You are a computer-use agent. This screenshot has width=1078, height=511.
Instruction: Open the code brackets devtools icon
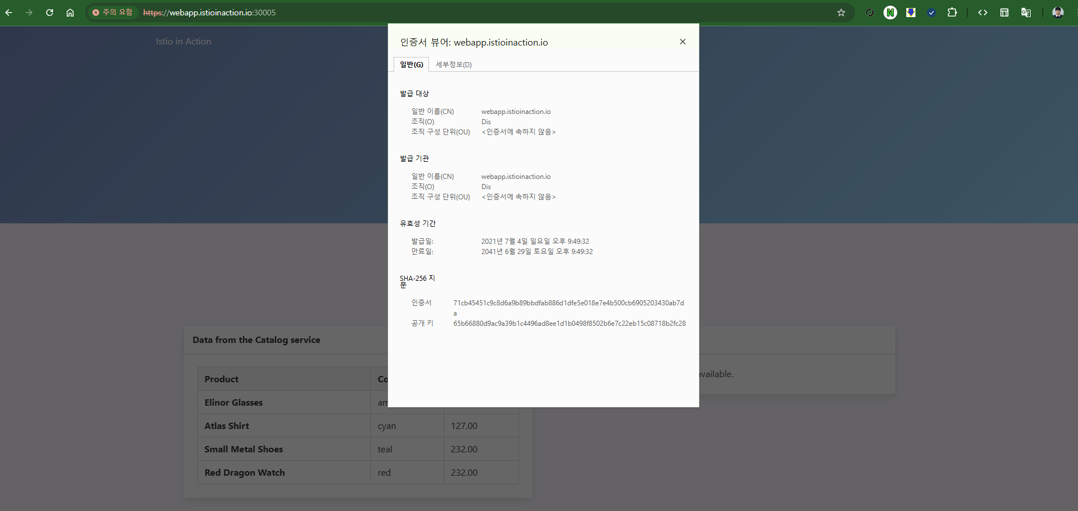pos(983,13)
